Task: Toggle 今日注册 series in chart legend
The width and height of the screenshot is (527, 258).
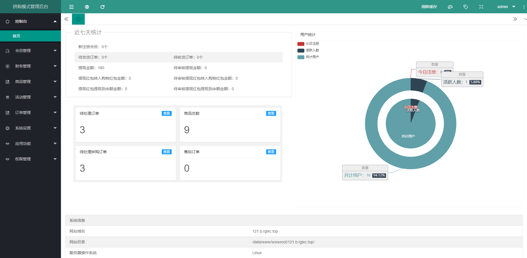Action: coord(308,44)
